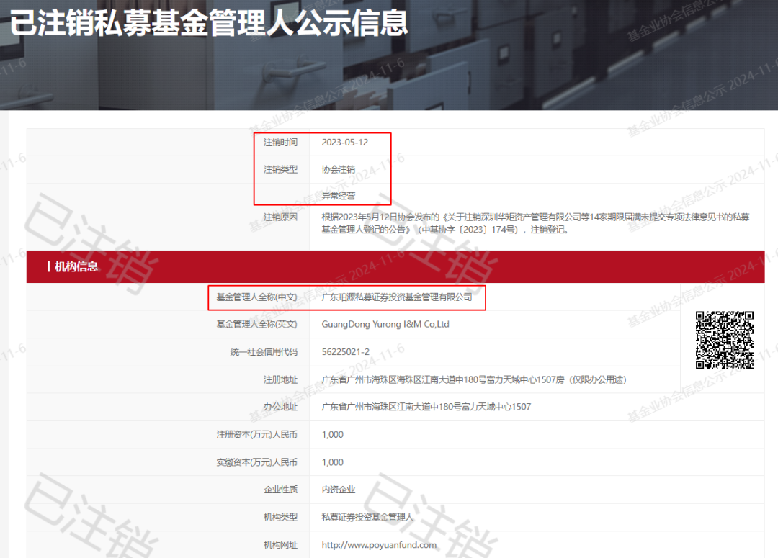Click the 企业性质 label
Image resolution: width=778 pixels, height=558 pixels.
280,490
